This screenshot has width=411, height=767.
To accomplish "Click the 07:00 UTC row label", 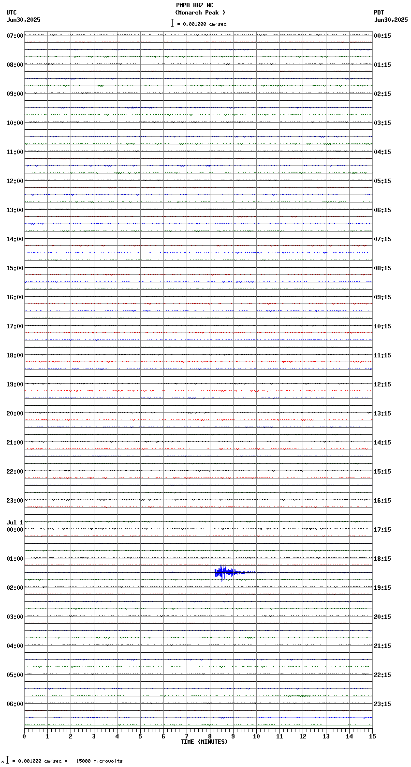I will (x=15, y=36).
